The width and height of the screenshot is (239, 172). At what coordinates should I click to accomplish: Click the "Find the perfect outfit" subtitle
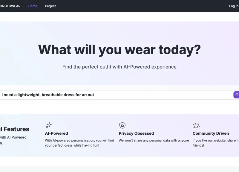[119, 67]
